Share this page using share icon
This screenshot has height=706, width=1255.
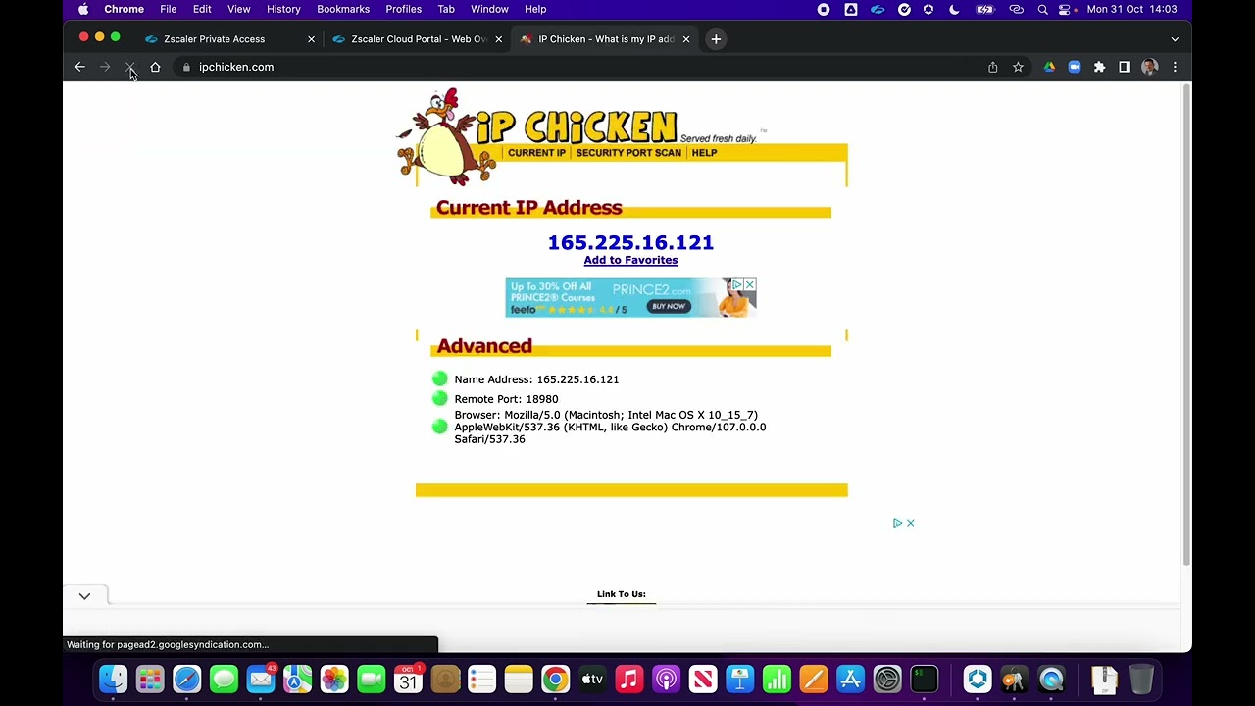click(993, 67)
